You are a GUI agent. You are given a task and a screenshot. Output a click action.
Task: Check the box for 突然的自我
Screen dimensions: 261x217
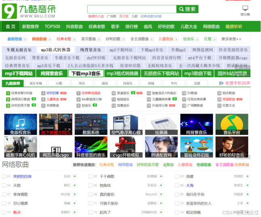point(4,176)
